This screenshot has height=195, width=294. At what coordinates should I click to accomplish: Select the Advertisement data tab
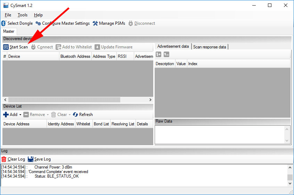click(x=173, y=46)
